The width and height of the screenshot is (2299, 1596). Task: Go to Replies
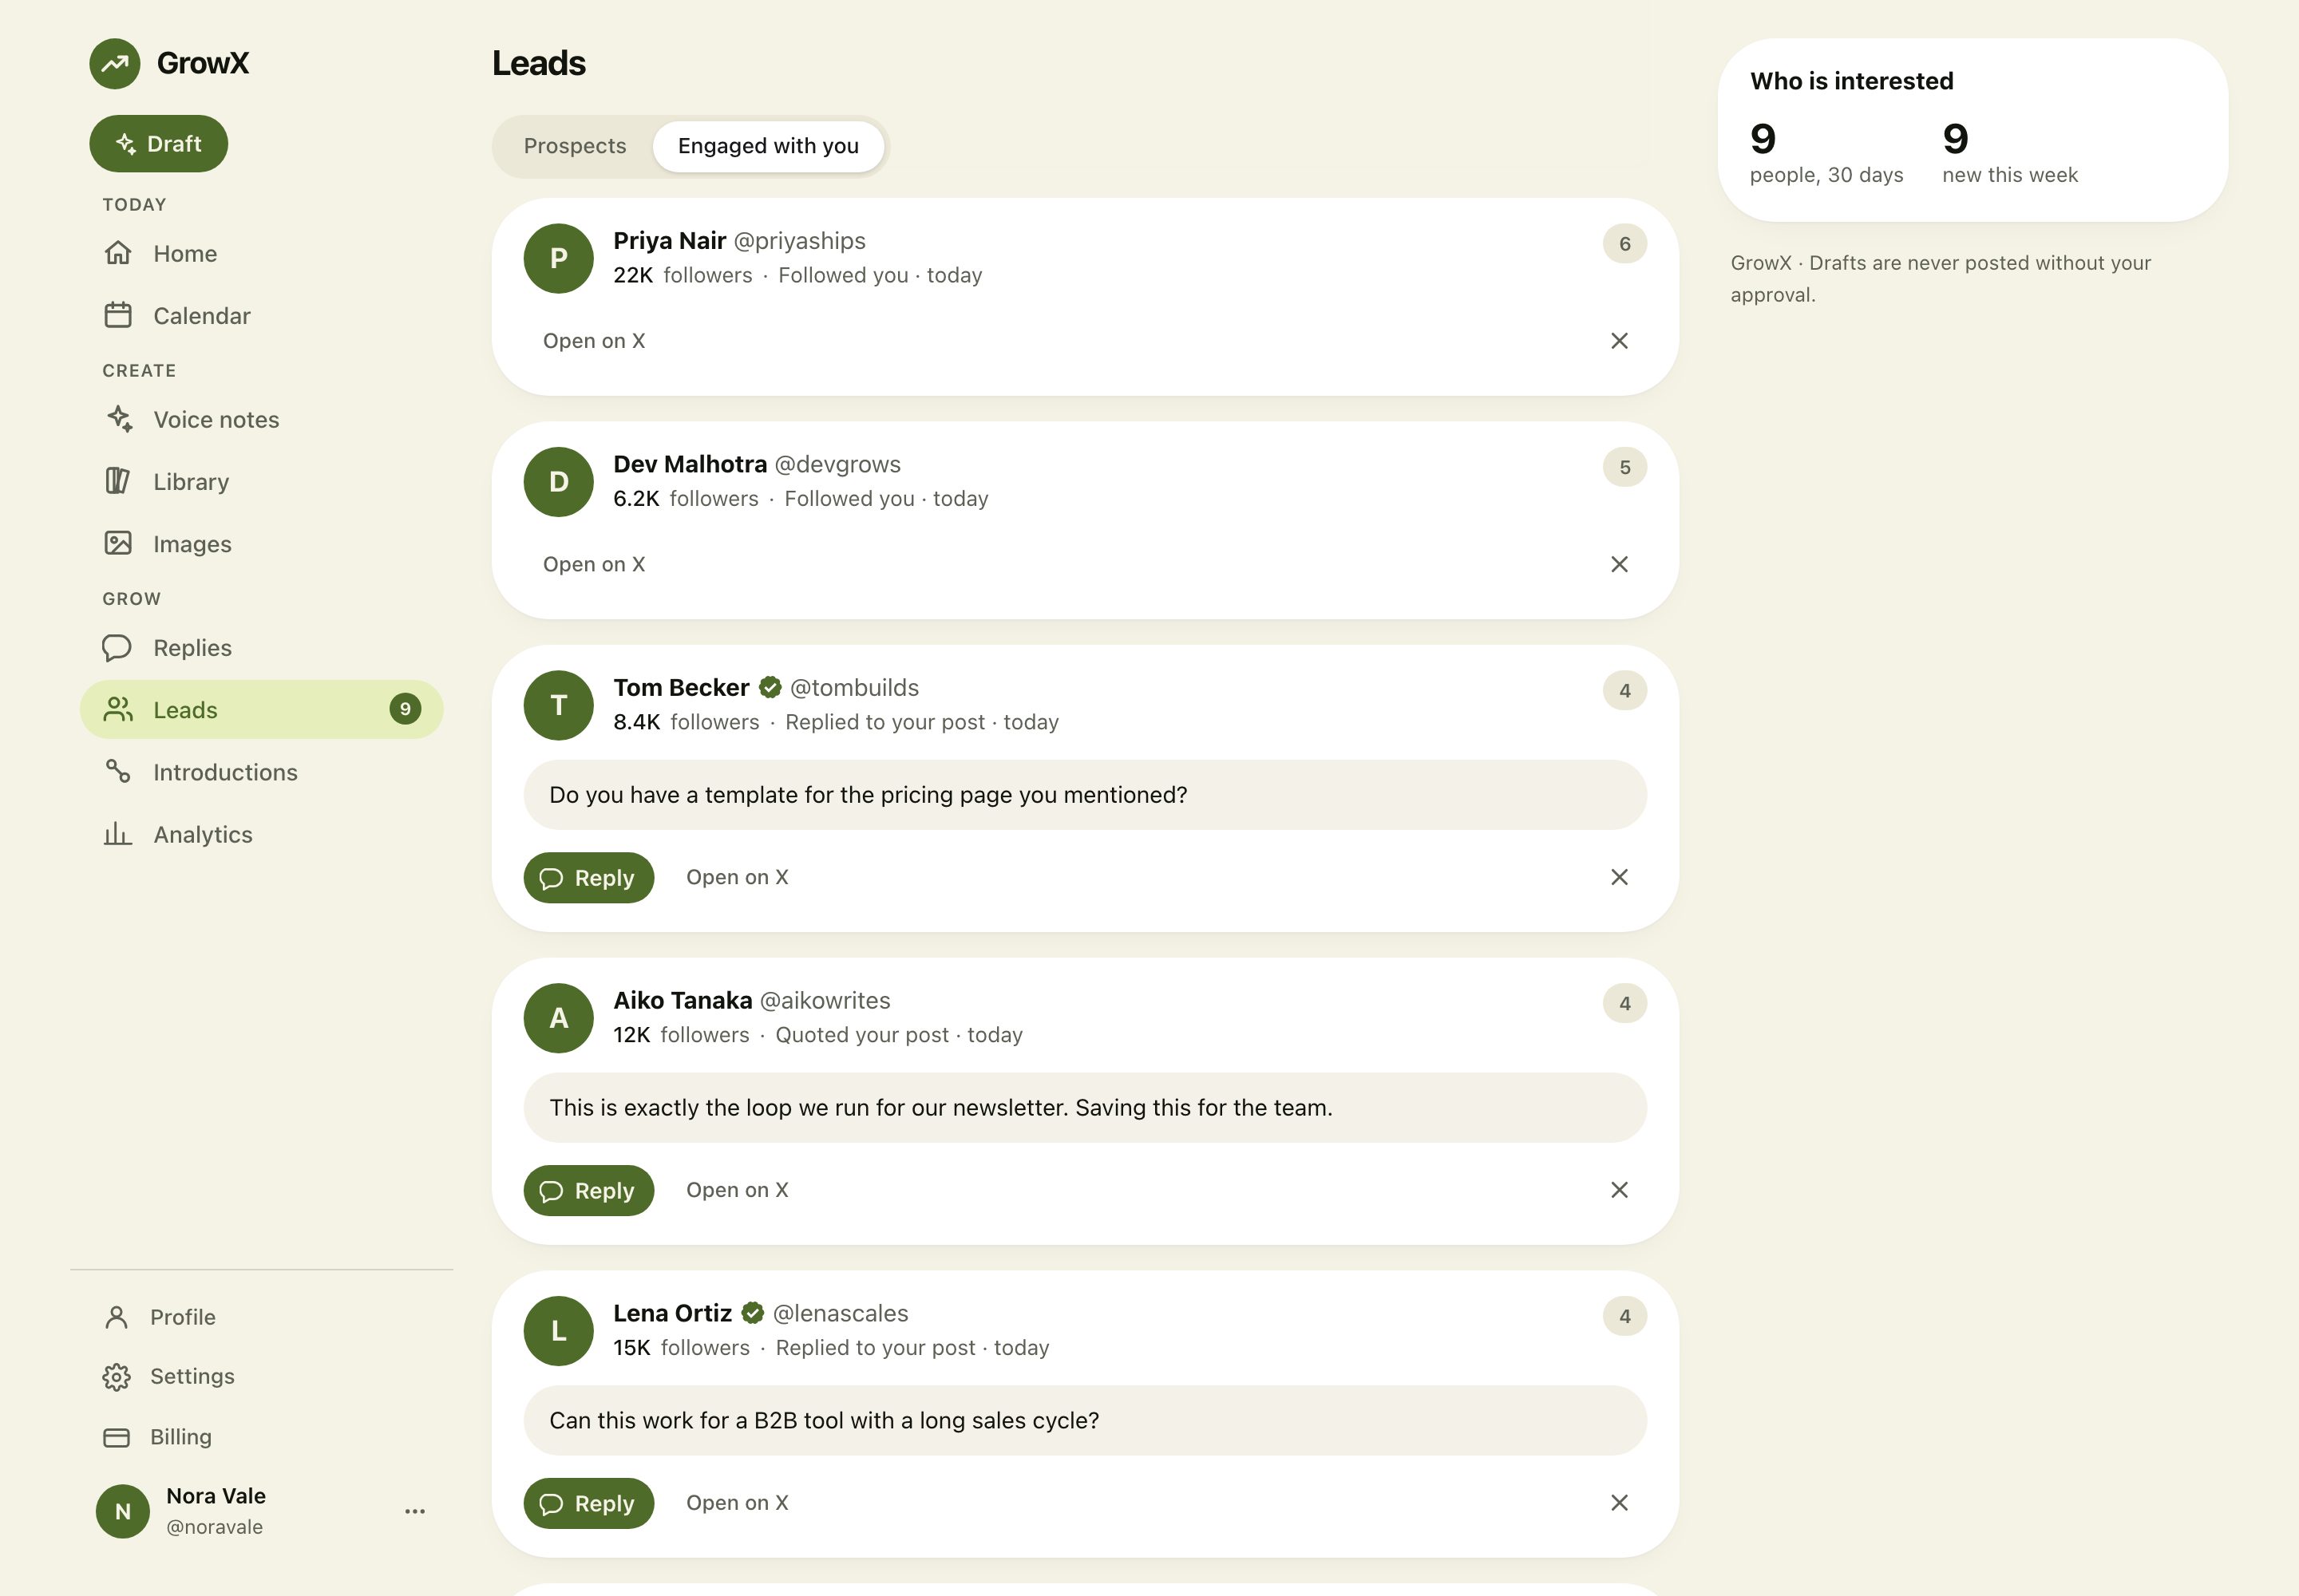[x=261, y=648]
